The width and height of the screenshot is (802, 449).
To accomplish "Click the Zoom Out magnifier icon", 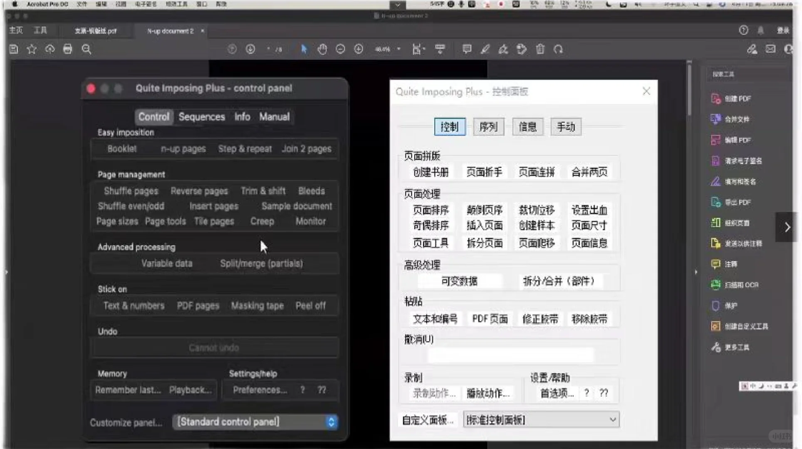I will click(340, 49).
